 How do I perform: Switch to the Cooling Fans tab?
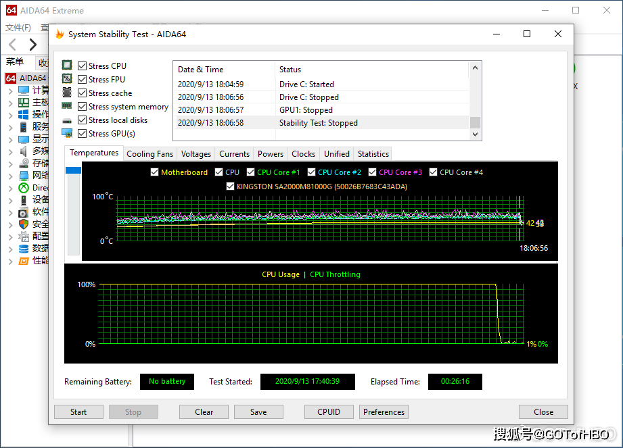click(x=149, y=154)
